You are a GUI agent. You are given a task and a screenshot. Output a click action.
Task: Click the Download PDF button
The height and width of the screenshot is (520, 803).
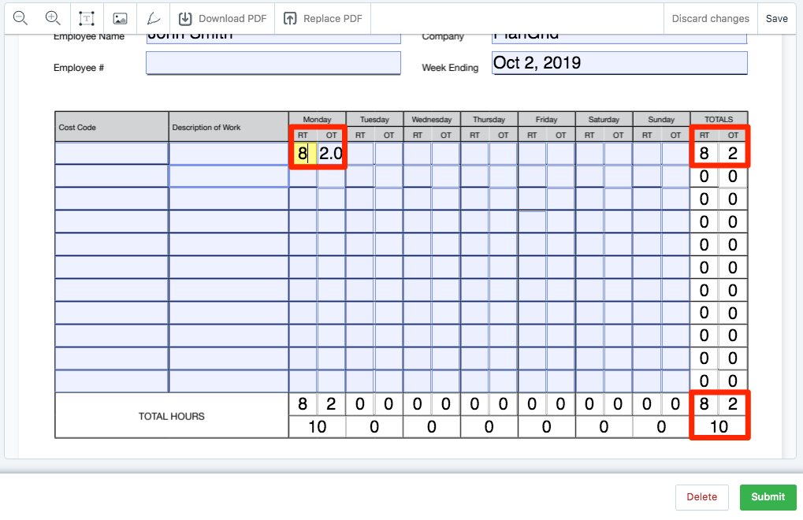221,18
